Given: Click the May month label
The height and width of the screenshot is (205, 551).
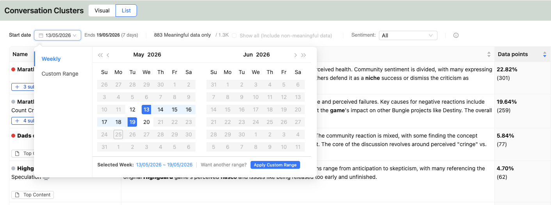Looking at the screenshot, I should (x=139, y=55).
